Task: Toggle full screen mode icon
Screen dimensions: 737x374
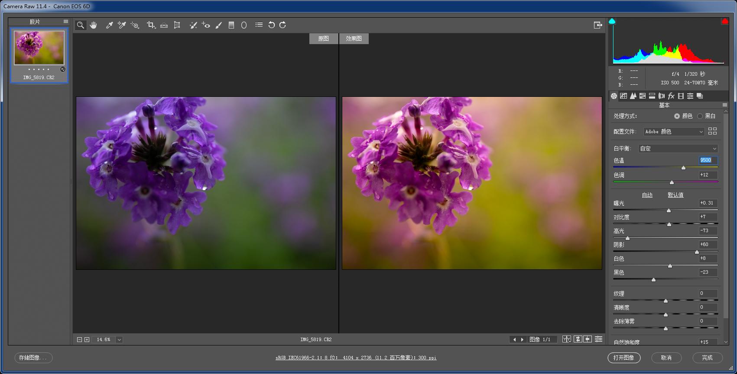Action: [x=598, y=25]
